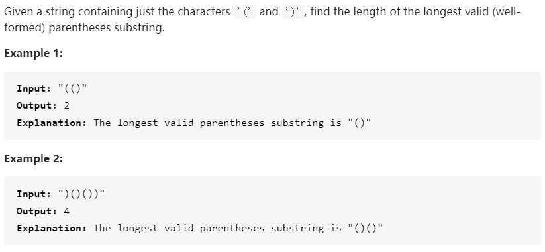
Task: Click the word "longest" in Example 1 explanation
Action: 137,123
